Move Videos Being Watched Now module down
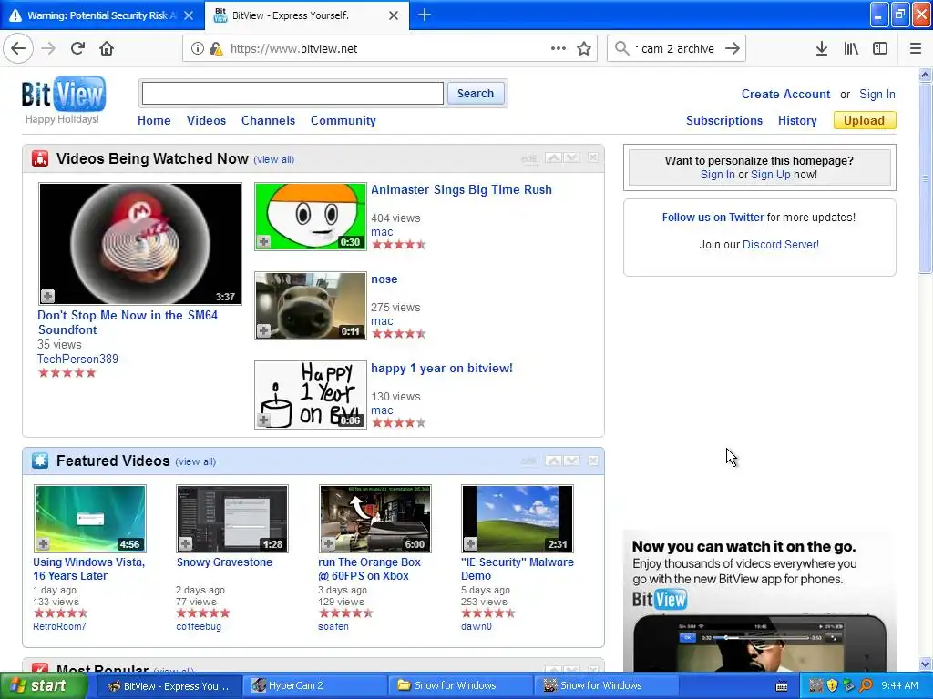Viewport: 933px width, 699px height. coord(572,157)
